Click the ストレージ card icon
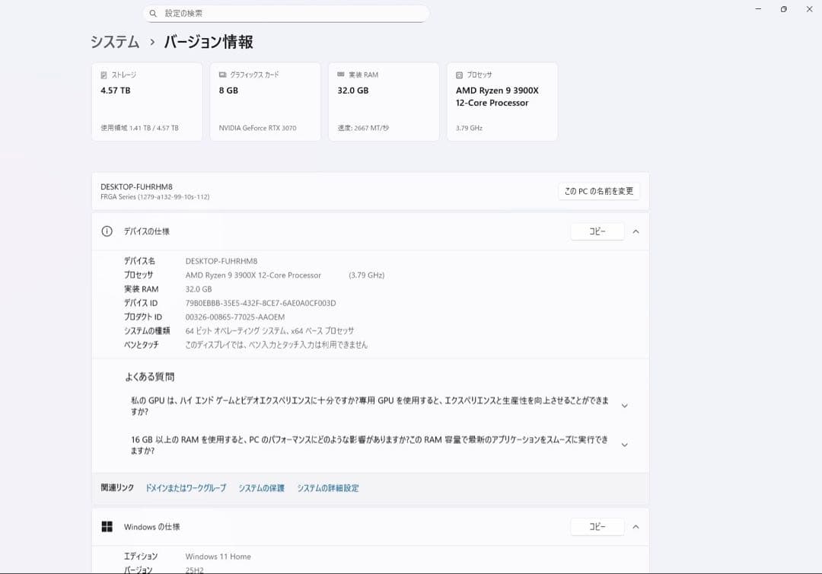The width and height of the screenshot is (822, 574). click(105, 74)
